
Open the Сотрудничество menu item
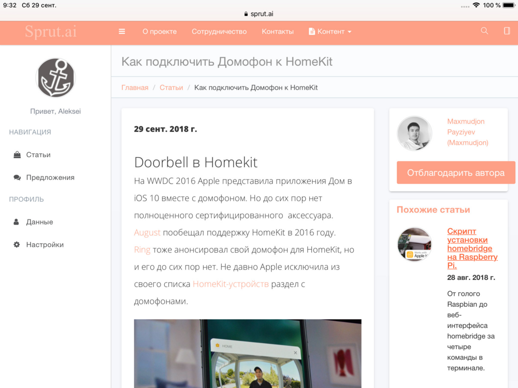tap(219, 32)
